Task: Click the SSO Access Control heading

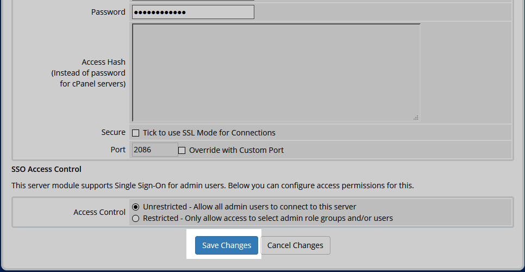Action: [x=46, y=169]
